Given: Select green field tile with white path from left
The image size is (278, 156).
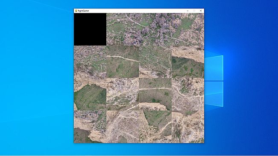Looking at the screenshot, I should point(123,62).
